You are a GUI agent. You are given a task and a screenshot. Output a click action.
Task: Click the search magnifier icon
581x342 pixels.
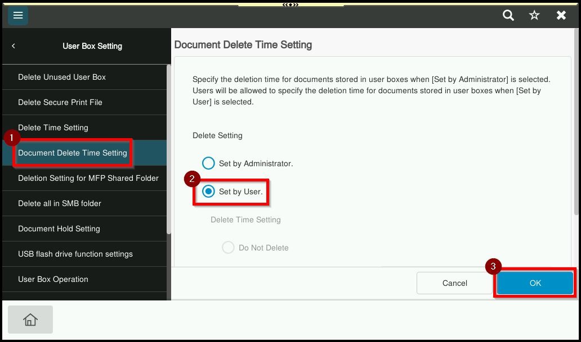[508, 15]
